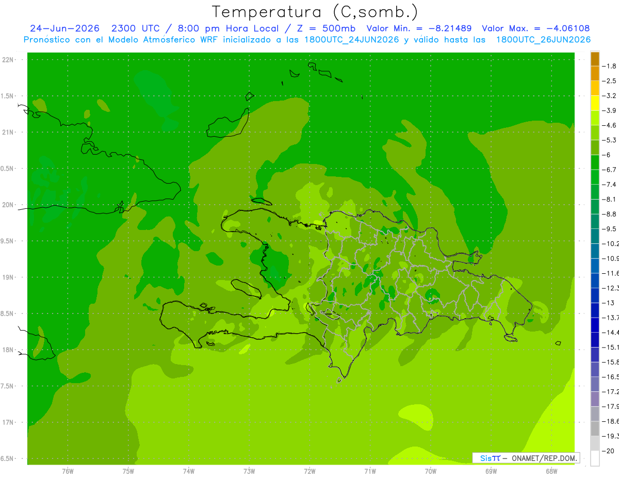Click the '22N' latitude label
The image size is (619, 478).
[9, 60]
